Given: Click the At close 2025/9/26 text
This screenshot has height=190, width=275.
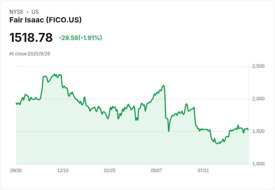Looking at the screenshot, I should (30, 54).
